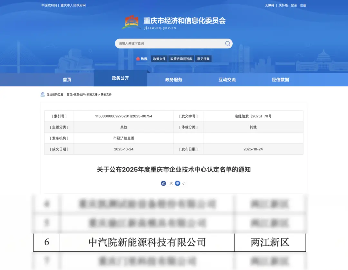Image resolution: width=348 pixels, height=270 pixels.
Task: Switch to the 互动交流 tab
Action: (x=227, y=79)
